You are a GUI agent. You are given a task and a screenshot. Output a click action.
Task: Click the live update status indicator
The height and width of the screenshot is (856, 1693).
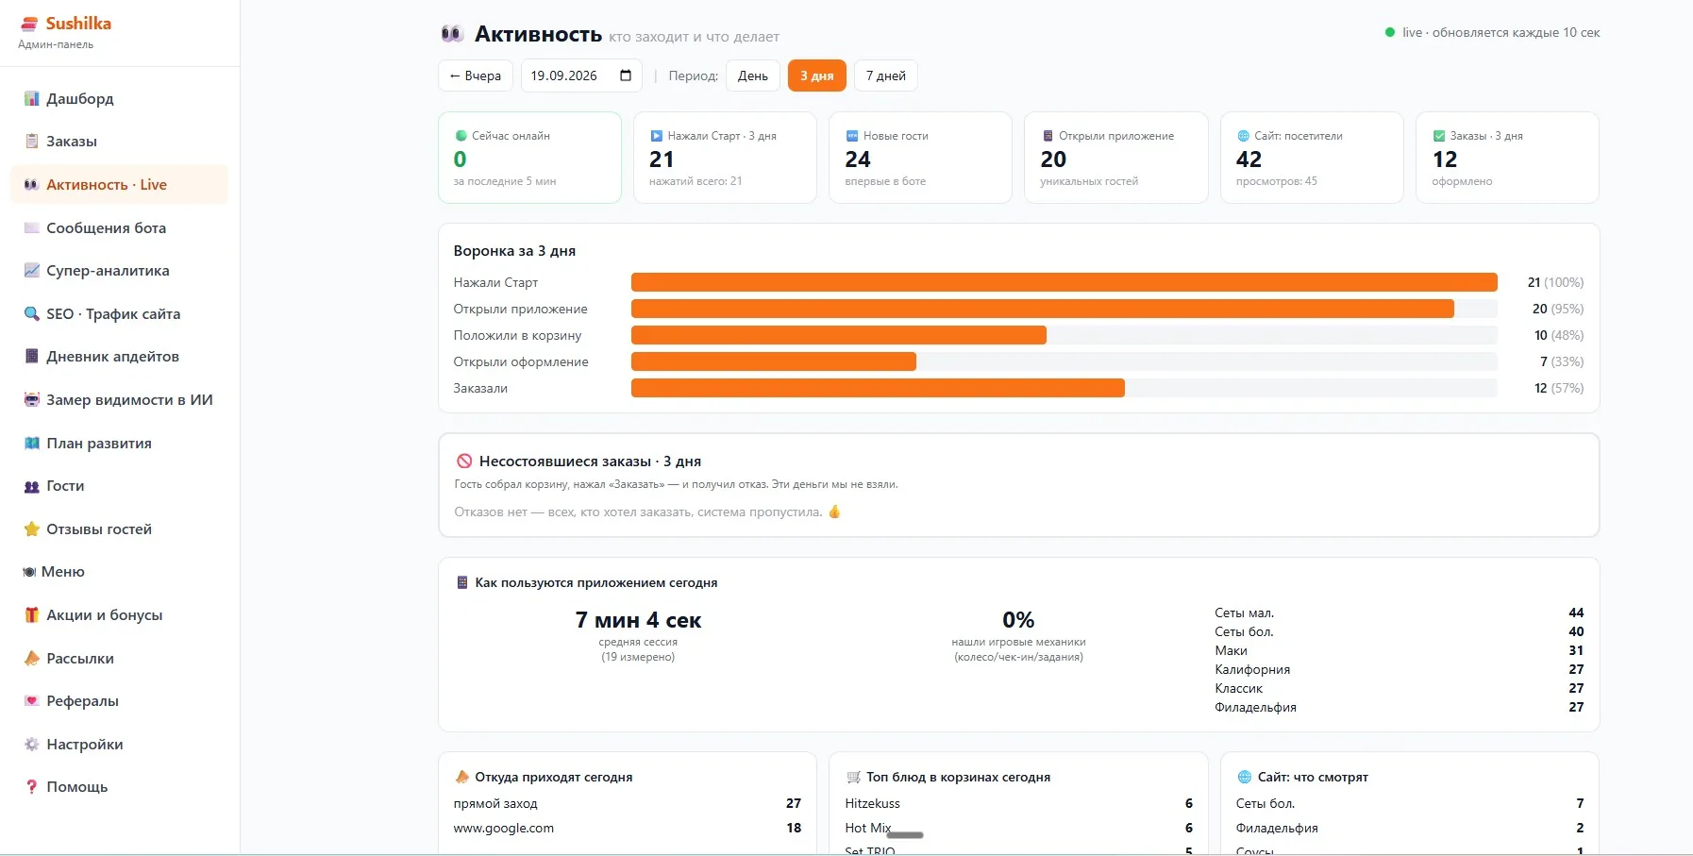tap(1492, 32)
